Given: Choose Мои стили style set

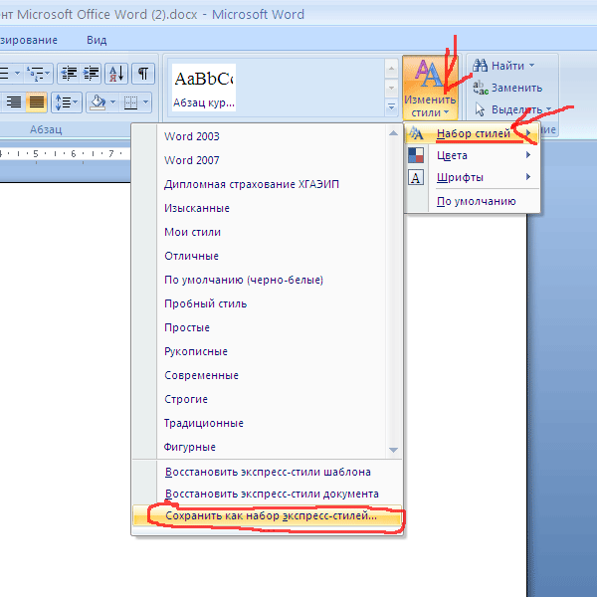Looking at the screenshot, I should (x=192, y=232).
